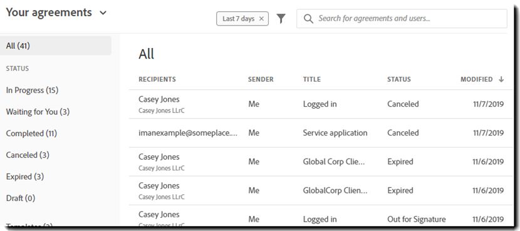Open the Service application agreement row

(321, 133)
